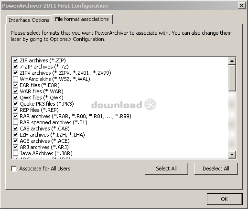Image resolution: width=248 pixels, height=209 pixels.
Task: Confirm configuration with OK button
Action: 225,199
